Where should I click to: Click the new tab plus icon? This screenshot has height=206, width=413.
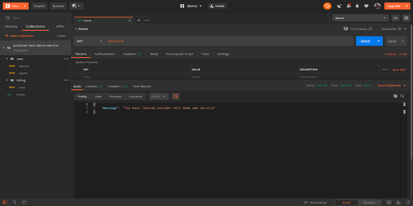139,20
